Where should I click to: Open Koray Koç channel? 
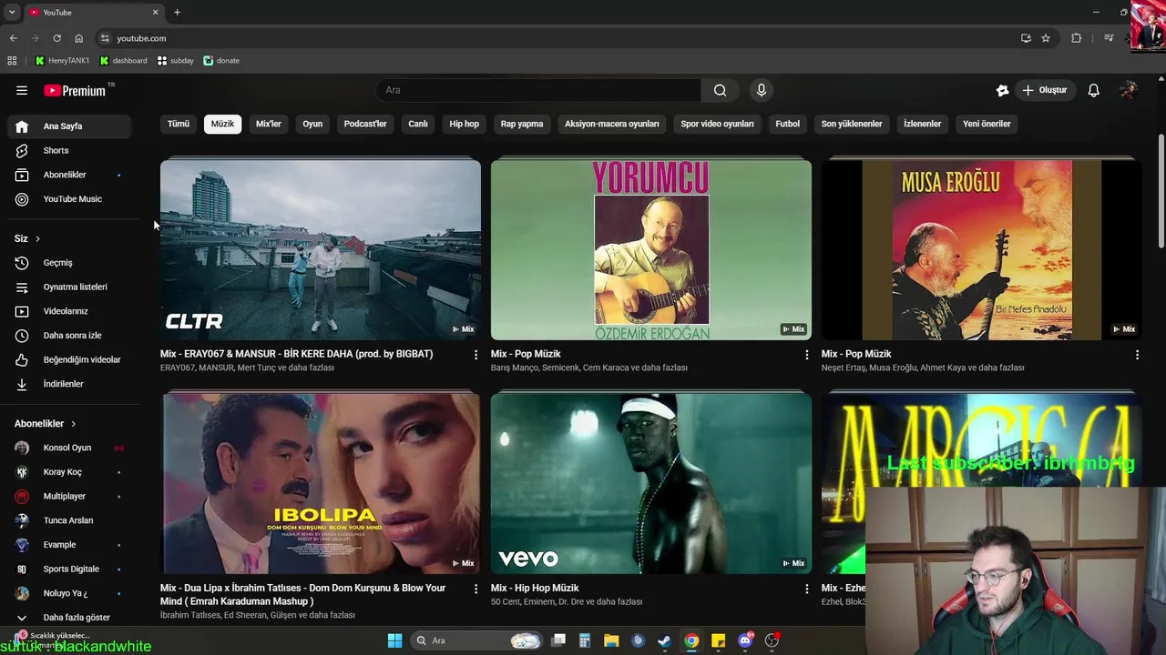click(69, 472)
